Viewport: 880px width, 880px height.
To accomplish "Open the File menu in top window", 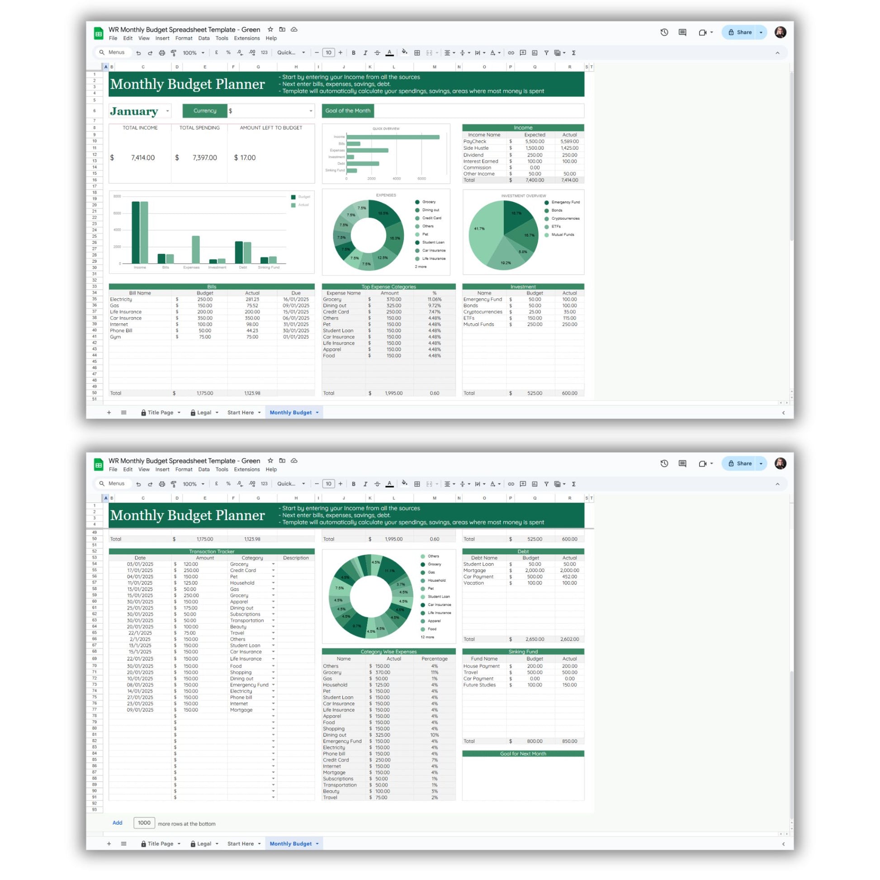I will (113, 38).
